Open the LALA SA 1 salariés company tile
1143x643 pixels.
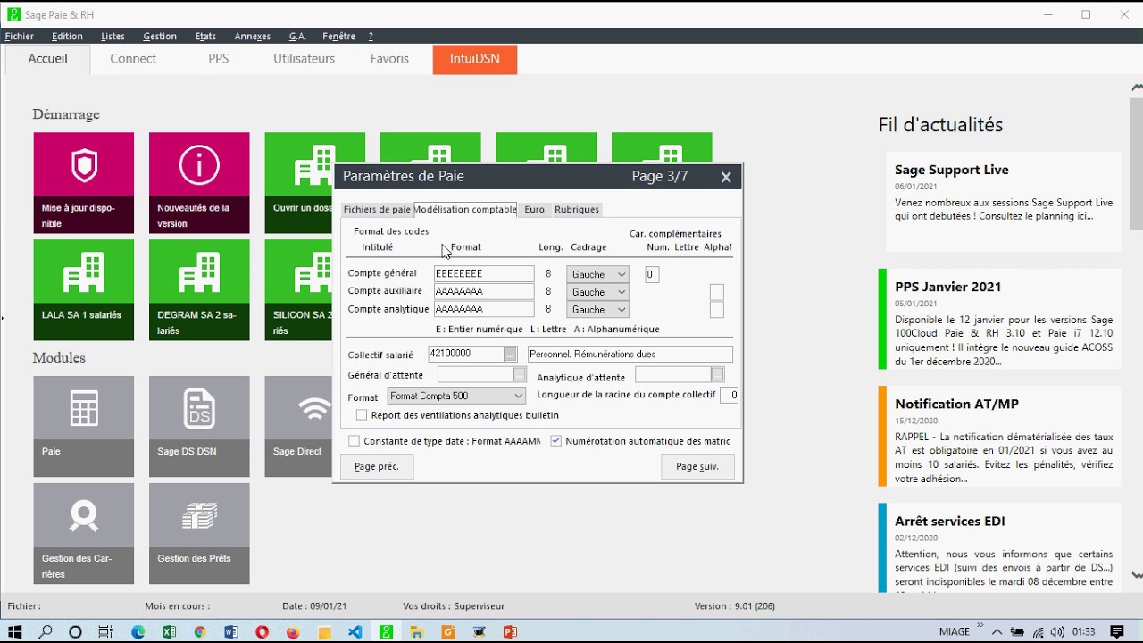(x=84, y=289)
